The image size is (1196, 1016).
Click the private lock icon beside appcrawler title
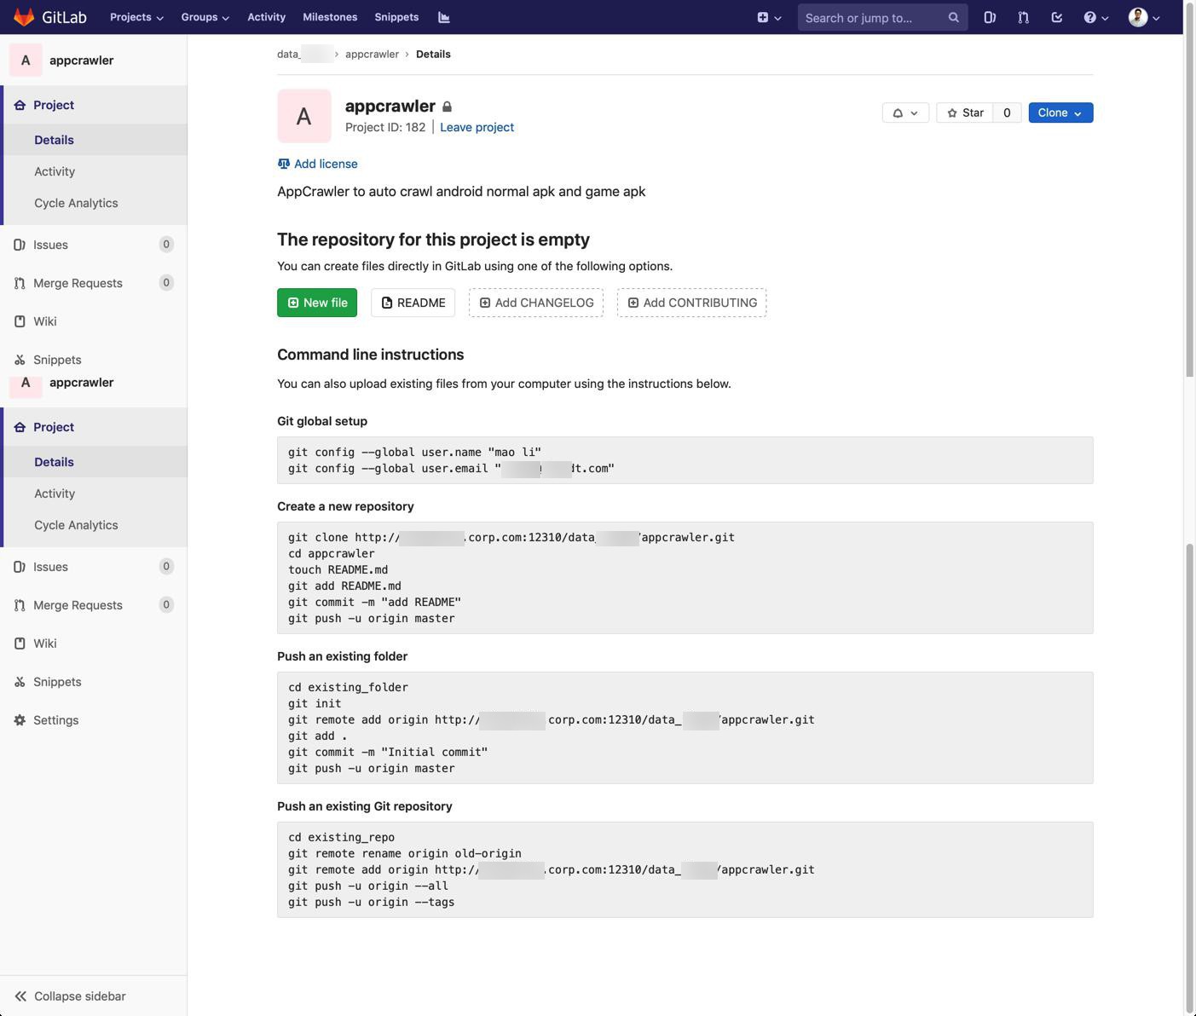[447, 107]
